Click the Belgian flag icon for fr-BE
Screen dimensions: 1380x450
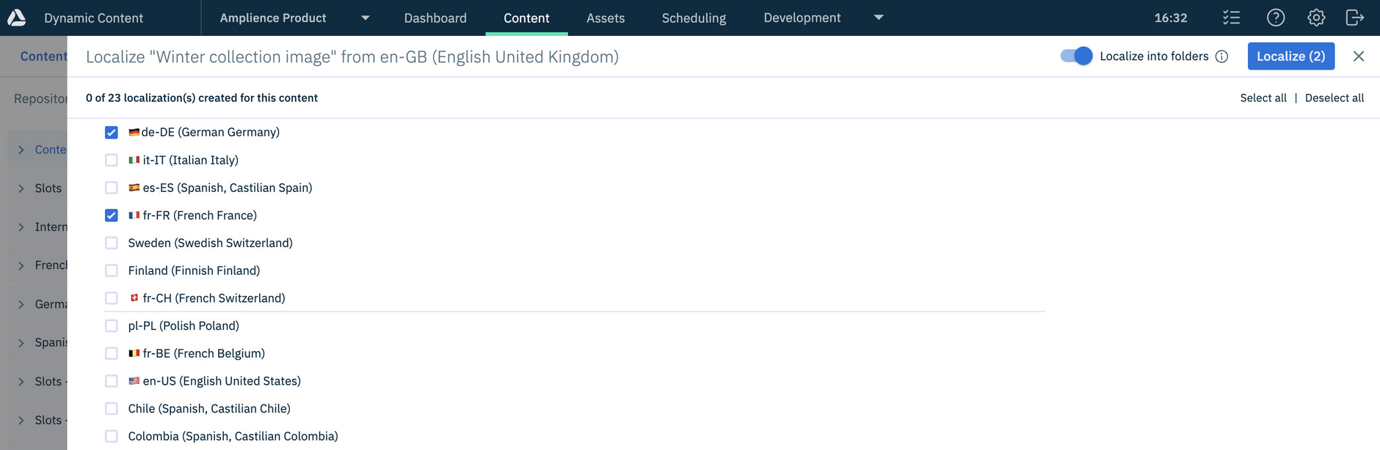(134, 353)
